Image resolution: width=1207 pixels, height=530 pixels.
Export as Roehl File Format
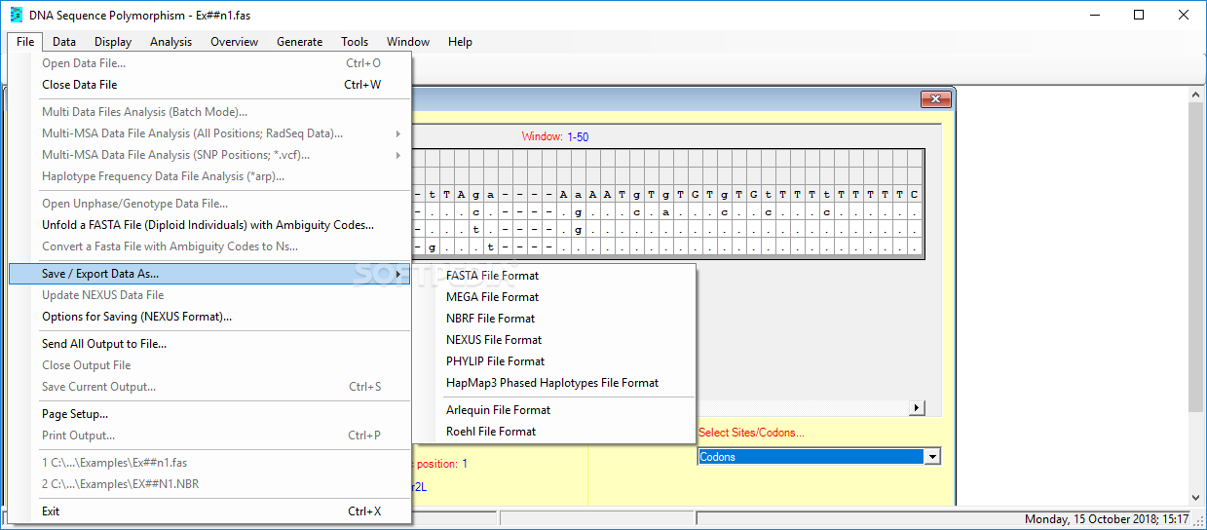point(554,432)
